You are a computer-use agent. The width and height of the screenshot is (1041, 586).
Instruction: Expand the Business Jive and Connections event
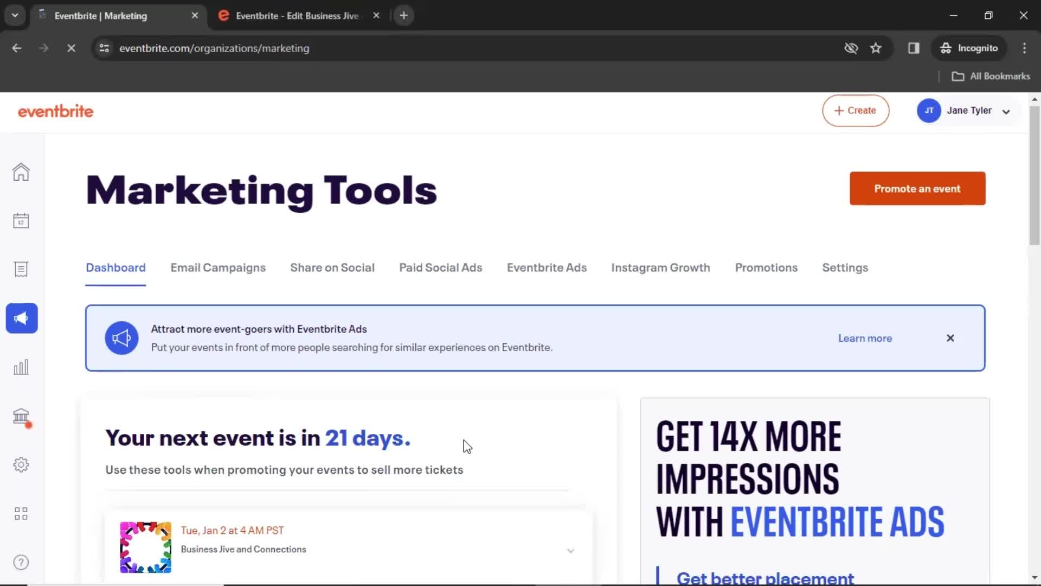pyautogui.click(x=570, y=551)
